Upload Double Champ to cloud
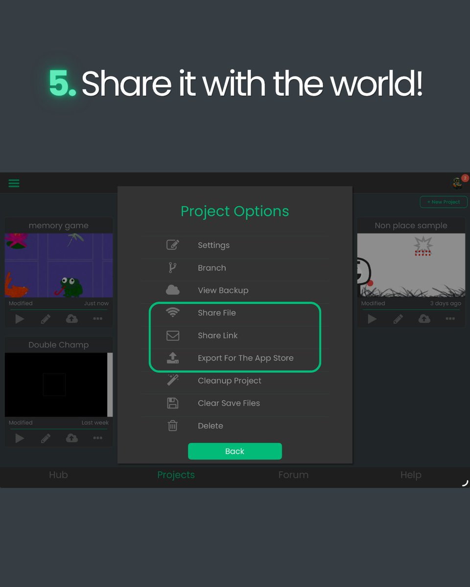470x587 pixels. click(72, 438)
